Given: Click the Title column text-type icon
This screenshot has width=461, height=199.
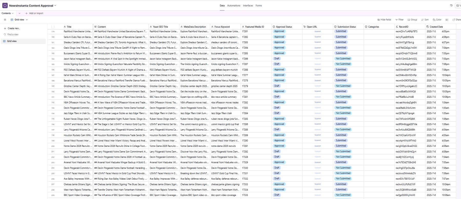Looking at the screenshot, I should click(x=65, y=27).
